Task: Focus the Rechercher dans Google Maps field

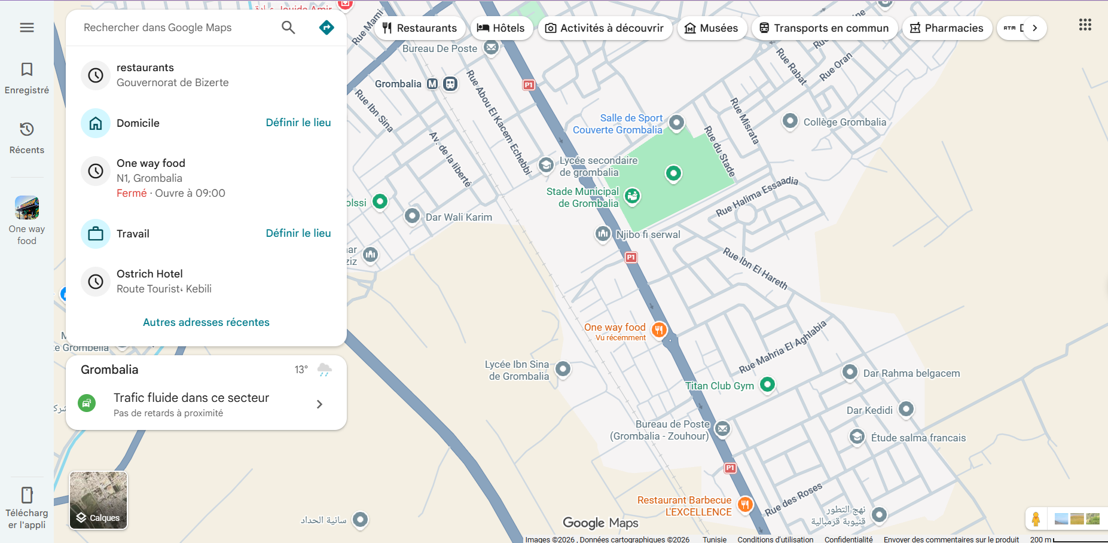Action: tap(176, 28)
